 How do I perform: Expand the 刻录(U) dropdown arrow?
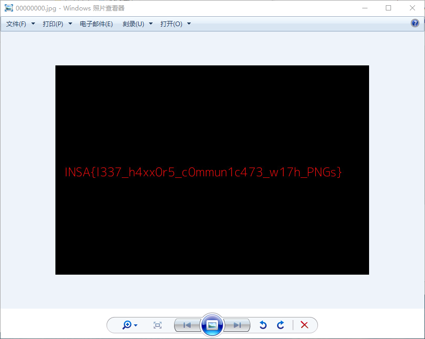[151, 24]
